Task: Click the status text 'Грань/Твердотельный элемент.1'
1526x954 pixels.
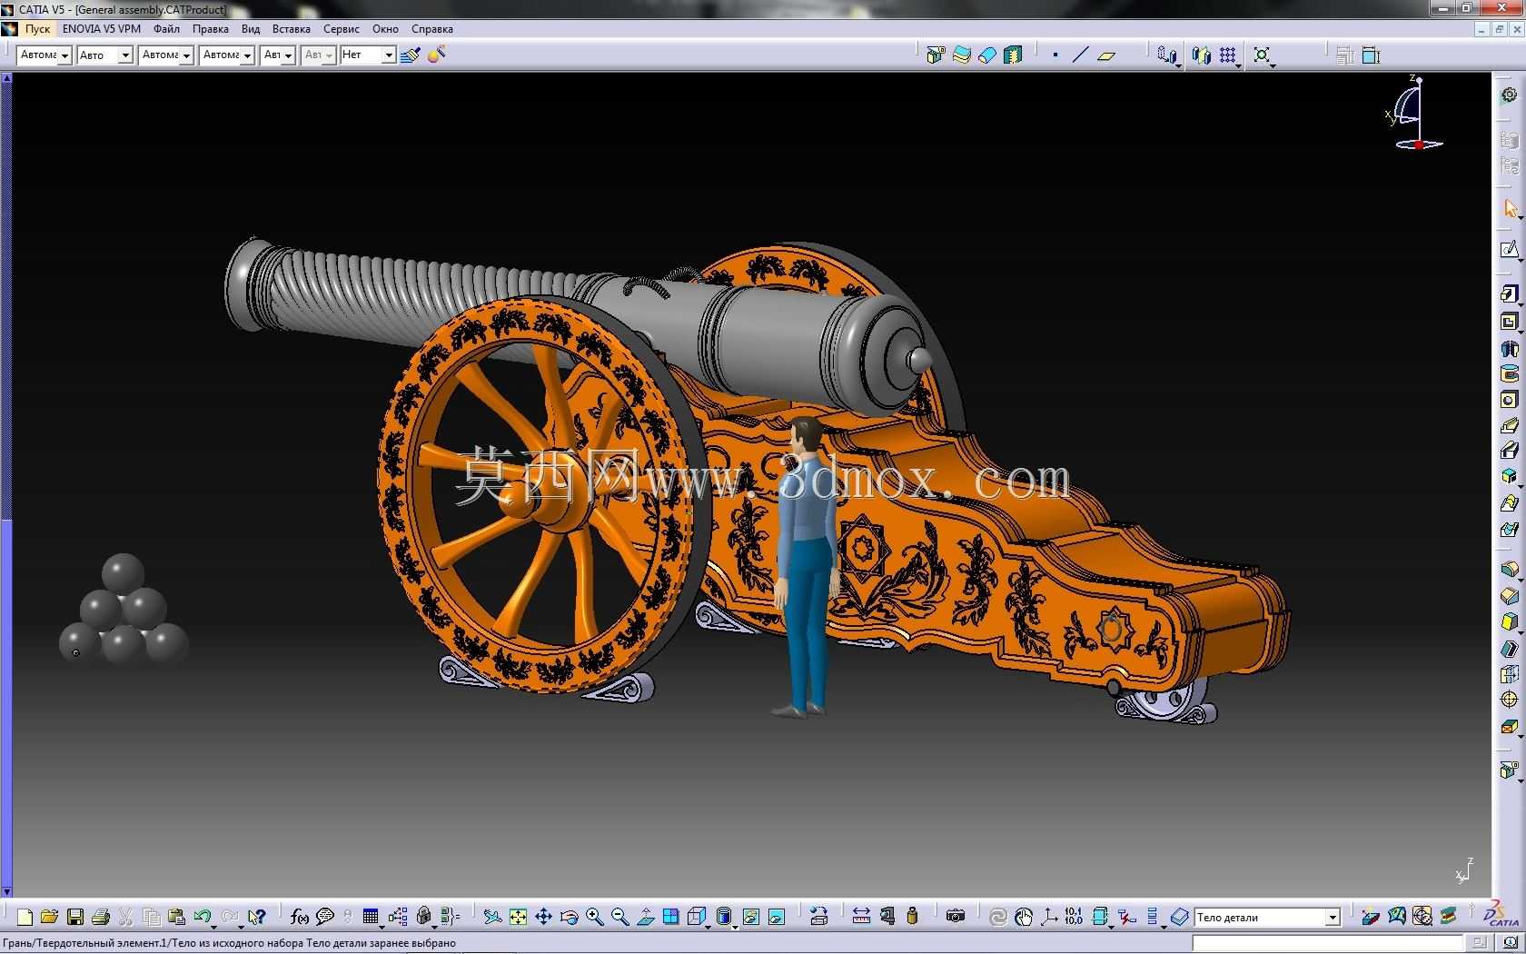Action: coord(86,943)
